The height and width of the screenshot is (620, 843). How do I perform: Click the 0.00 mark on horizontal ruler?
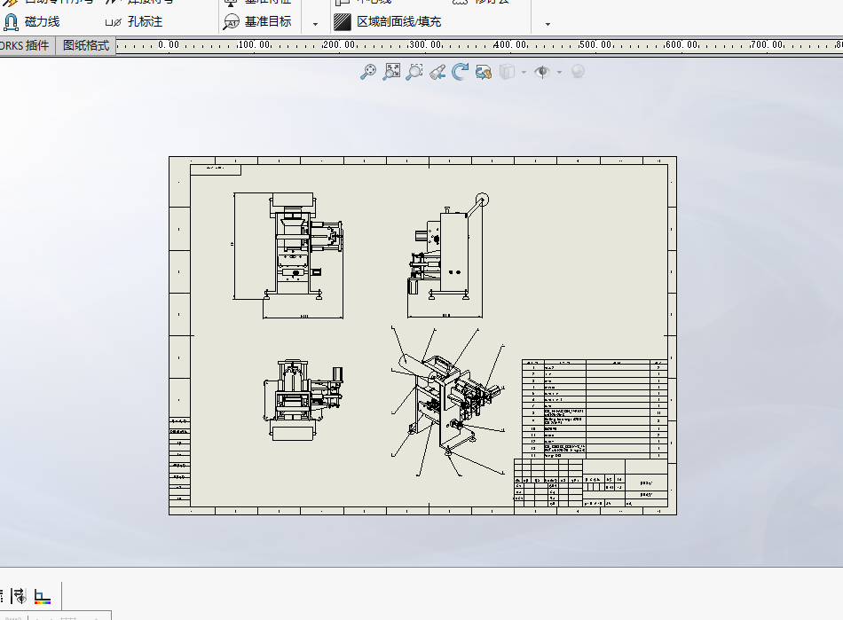point(169,44)
